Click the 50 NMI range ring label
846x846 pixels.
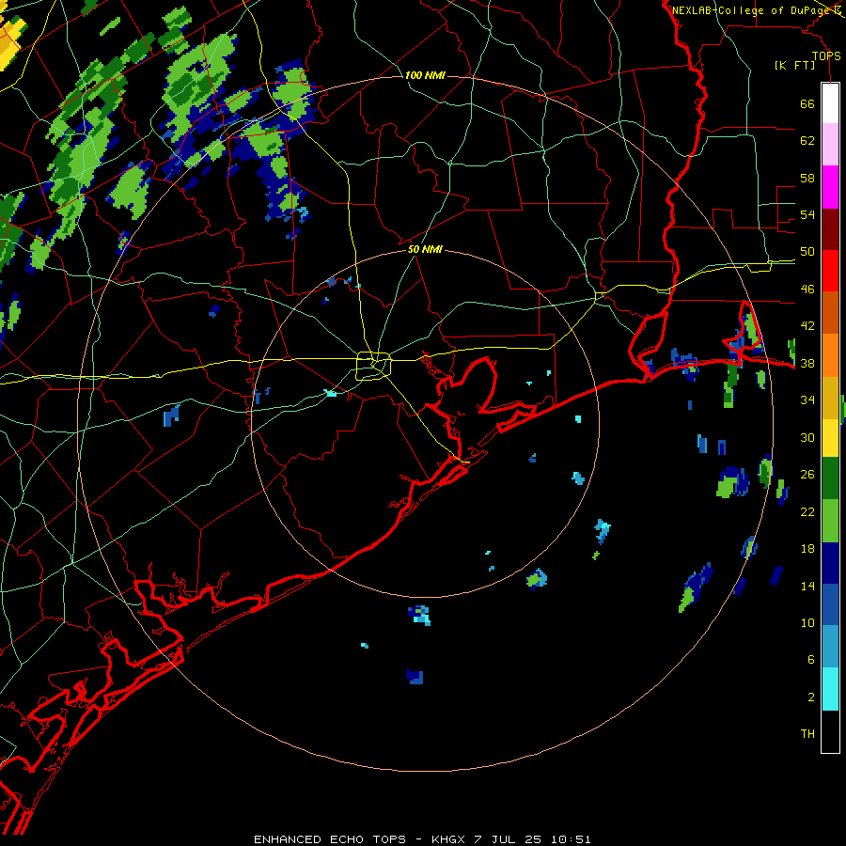(x=425, y=249)
